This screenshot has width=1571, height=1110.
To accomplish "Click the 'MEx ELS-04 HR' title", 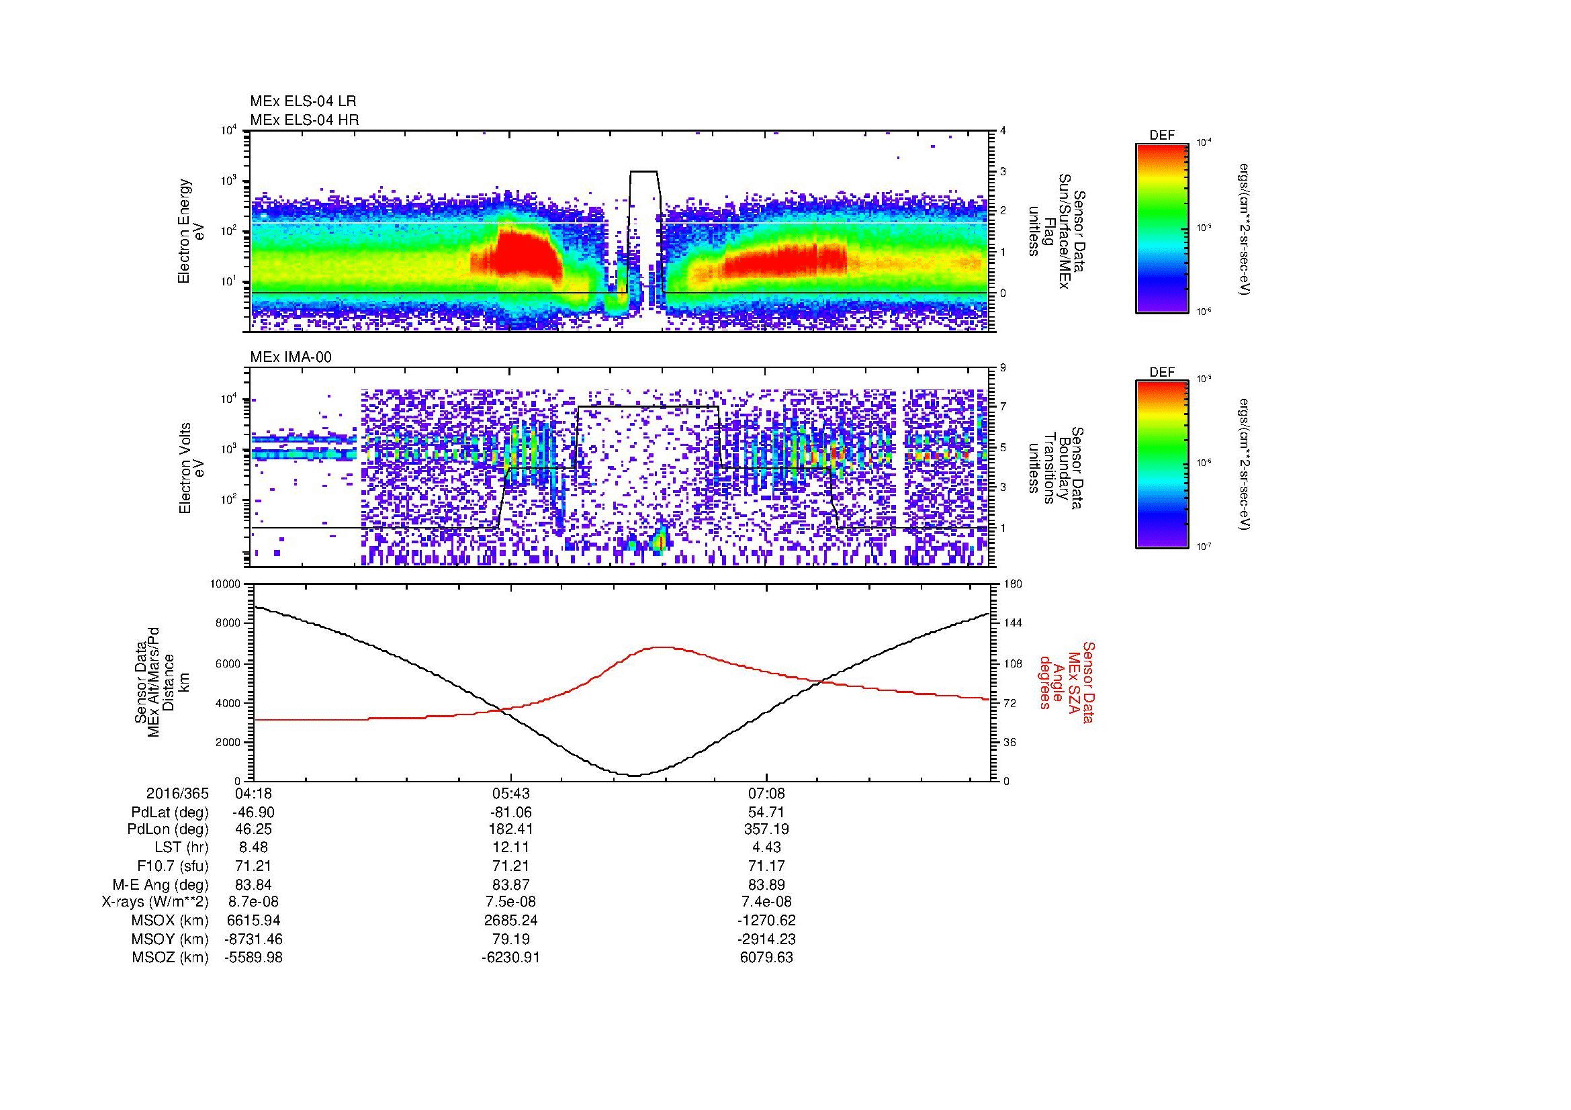I will pos(304,120).
